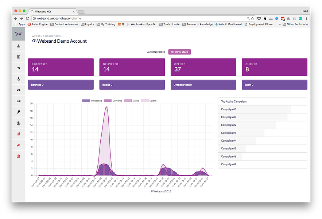Toggle Opens series in chart legend

pos(148,100)
